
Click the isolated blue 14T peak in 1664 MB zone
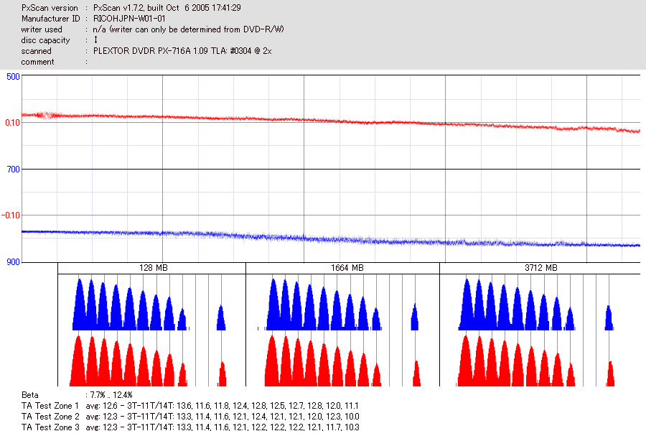[415, 317]
